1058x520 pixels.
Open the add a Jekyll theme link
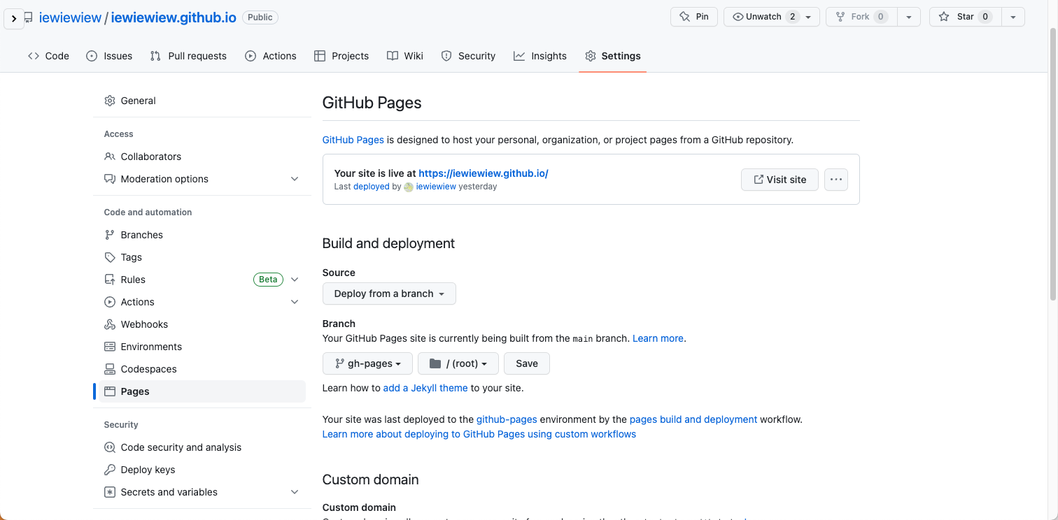(x=425, y=388)
